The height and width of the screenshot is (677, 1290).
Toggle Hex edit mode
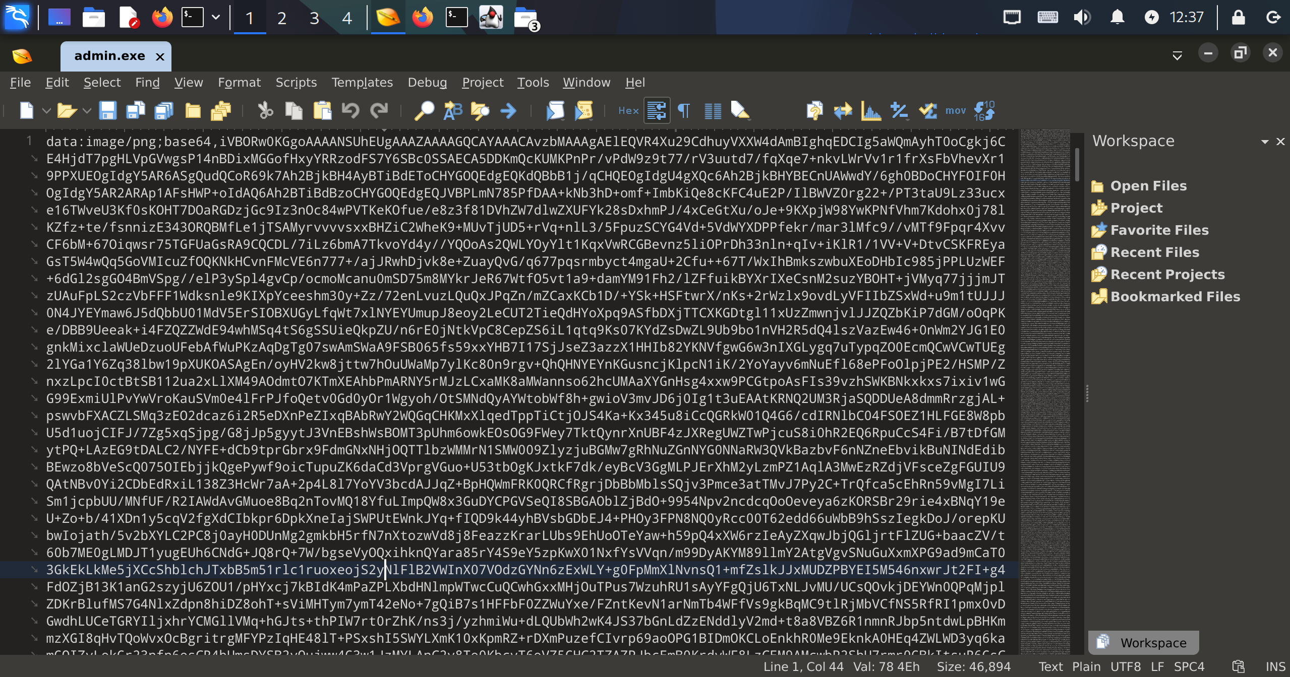(x=628, y=110)
